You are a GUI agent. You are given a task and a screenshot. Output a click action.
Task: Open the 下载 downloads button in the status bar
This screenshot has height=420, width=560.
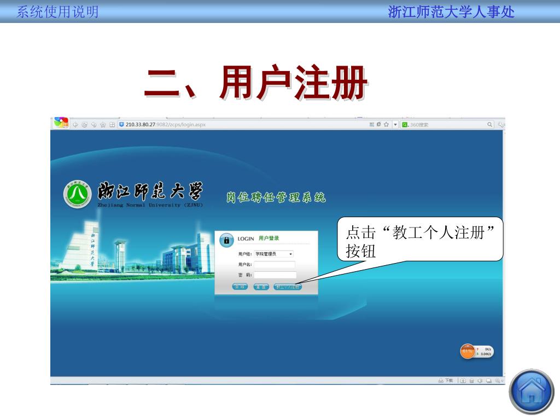(x=446, y=381)
